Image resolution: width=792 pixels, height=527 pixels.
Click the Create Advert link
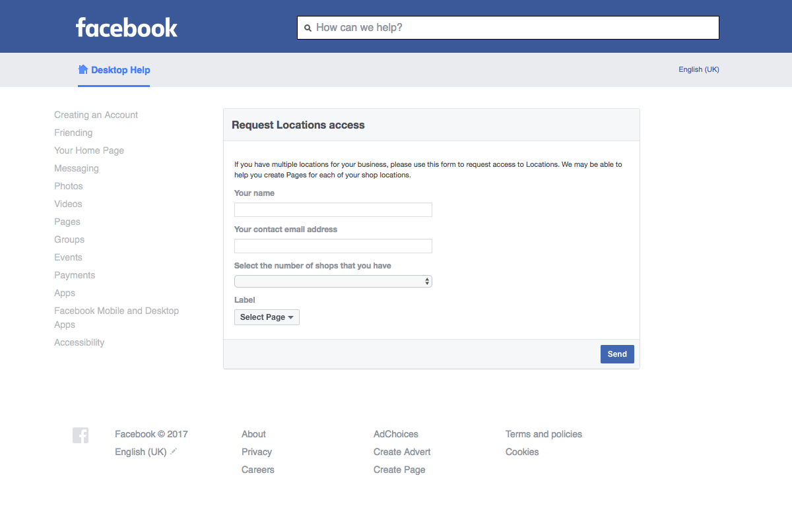coord(402,452)
